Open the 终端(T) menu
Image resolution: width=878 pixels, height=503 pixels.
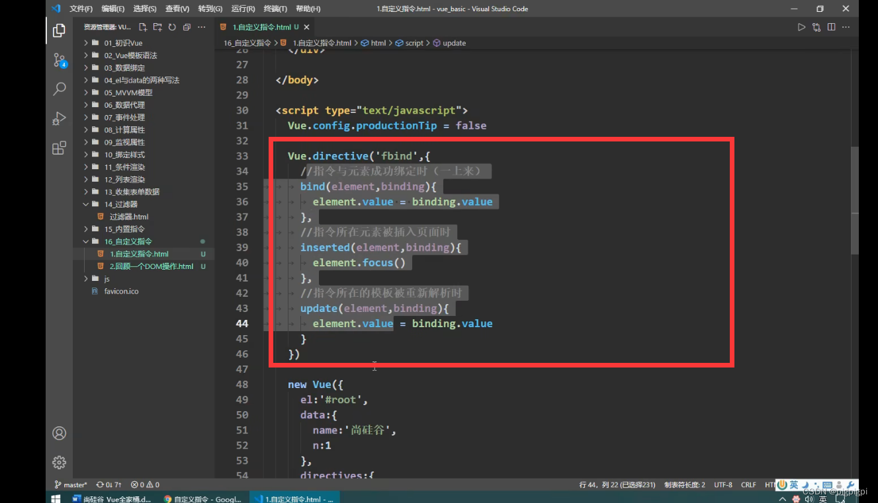[275, 9]
